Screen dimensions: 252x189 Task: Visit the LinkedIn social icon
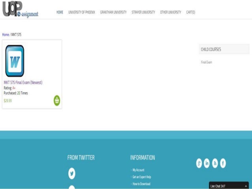click(207, 163)
